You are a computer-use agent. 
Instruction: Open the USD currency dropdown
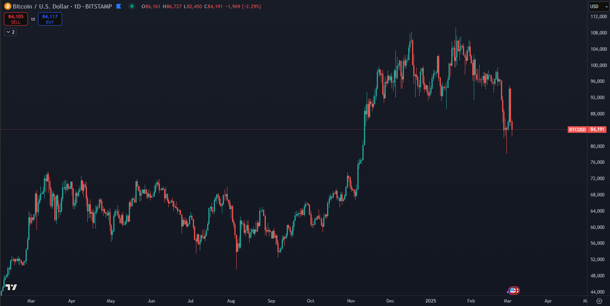(599, 7)
